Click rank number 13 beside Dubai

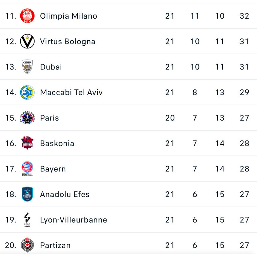pyautogui.click(x=10, y=67)
